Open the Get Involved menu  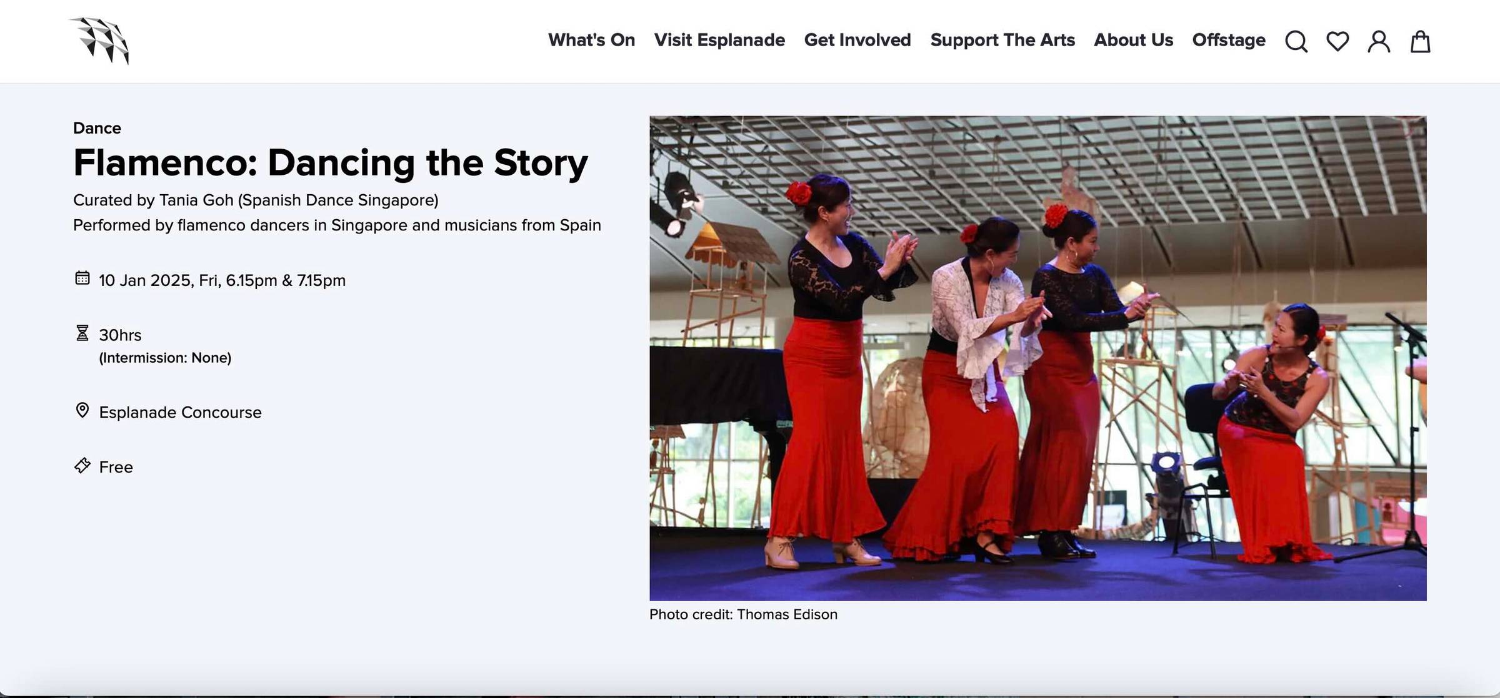tap(857, 40)
